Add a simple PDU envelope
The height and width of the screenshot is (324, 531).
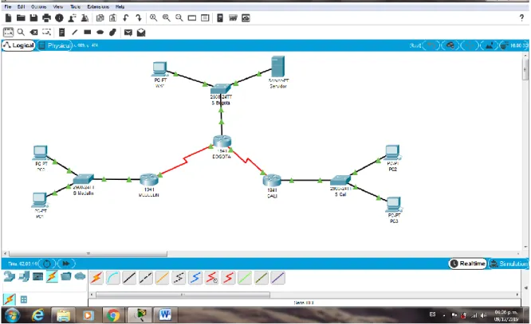click(128, 32)
